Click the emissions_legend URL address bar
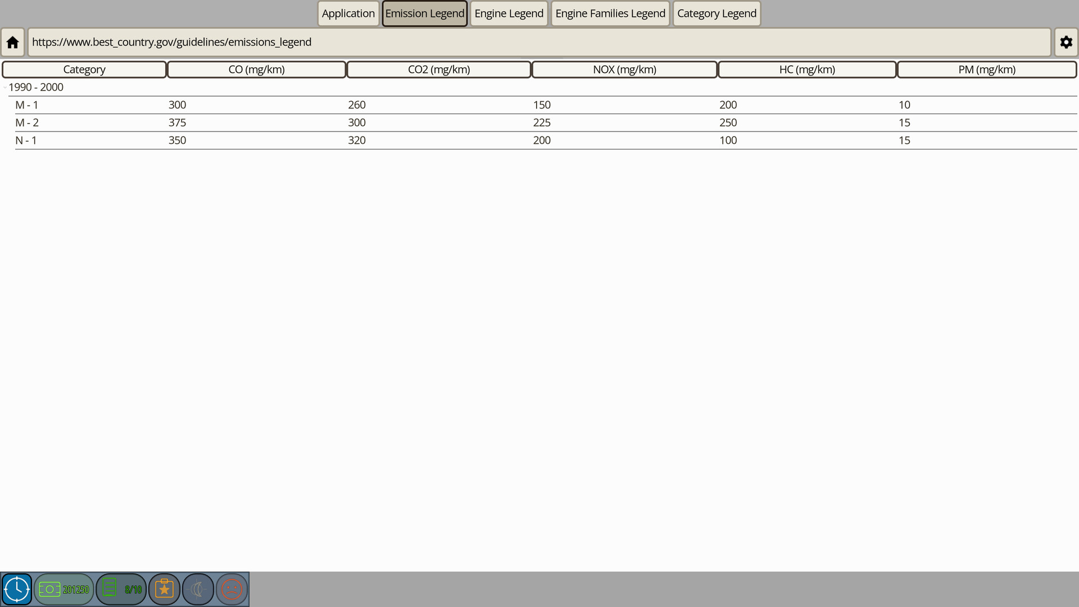 pos(538,42)
